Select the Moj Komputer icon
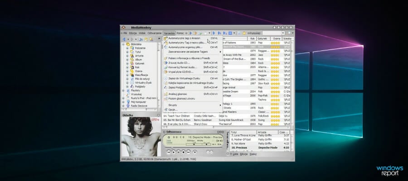 click(128, 102)
